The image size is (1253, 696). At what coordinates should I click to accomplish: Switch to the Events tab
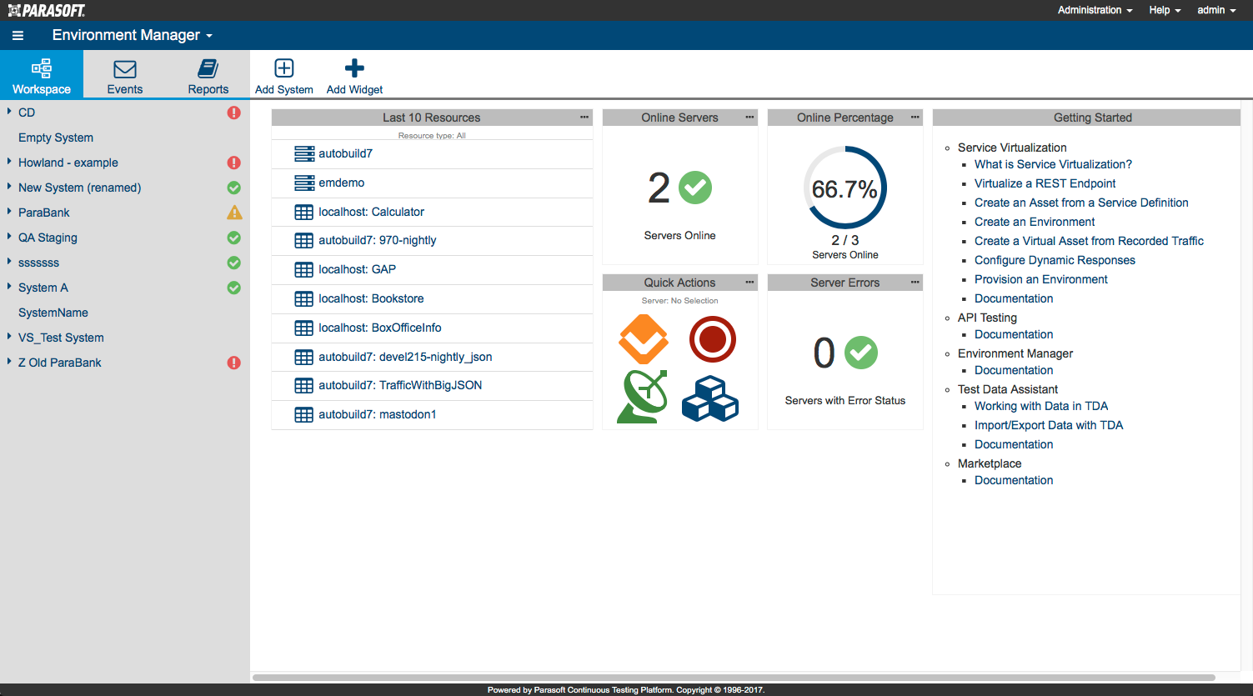point(125,75)
